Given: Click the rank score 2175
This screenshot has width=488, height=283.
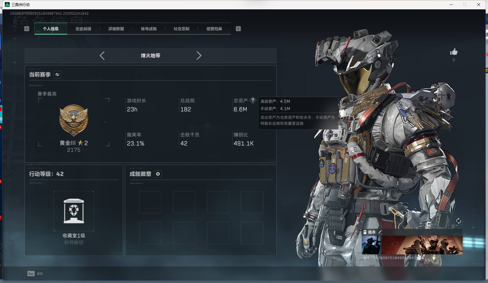Looking at the screenshot, I should pyautogui.click(x=74, y=150).
